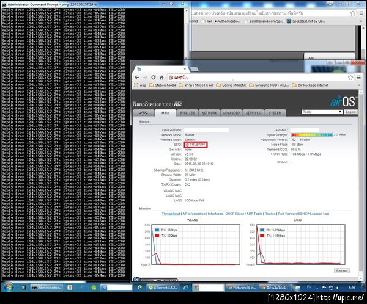Click the EN language indicator in the taskbar

[x=309, y=287]
